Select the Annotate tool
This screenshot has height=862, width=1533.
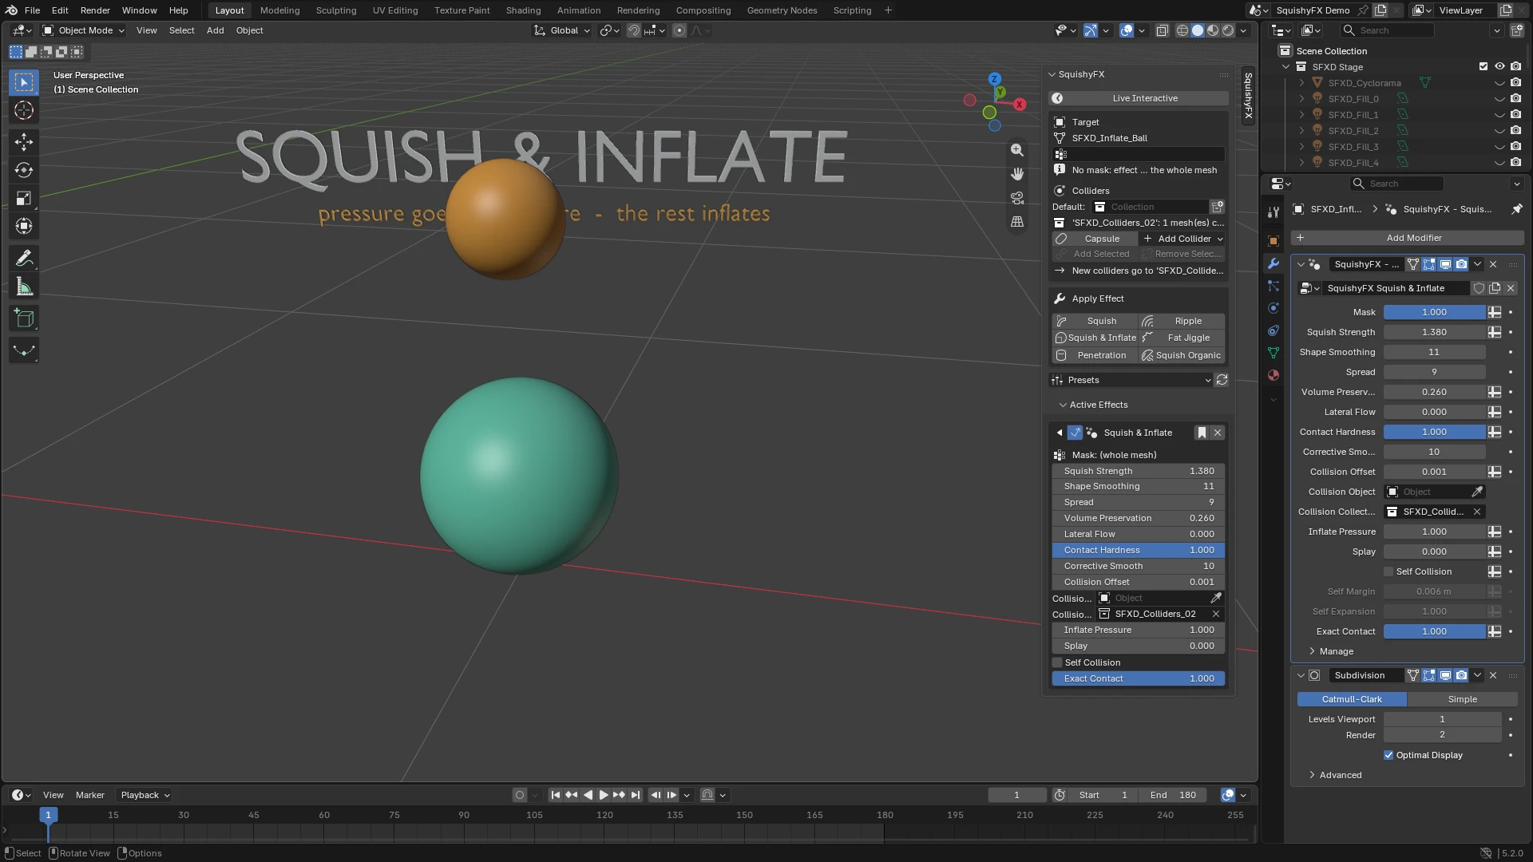pyautogui.click(x=24, y=259)
